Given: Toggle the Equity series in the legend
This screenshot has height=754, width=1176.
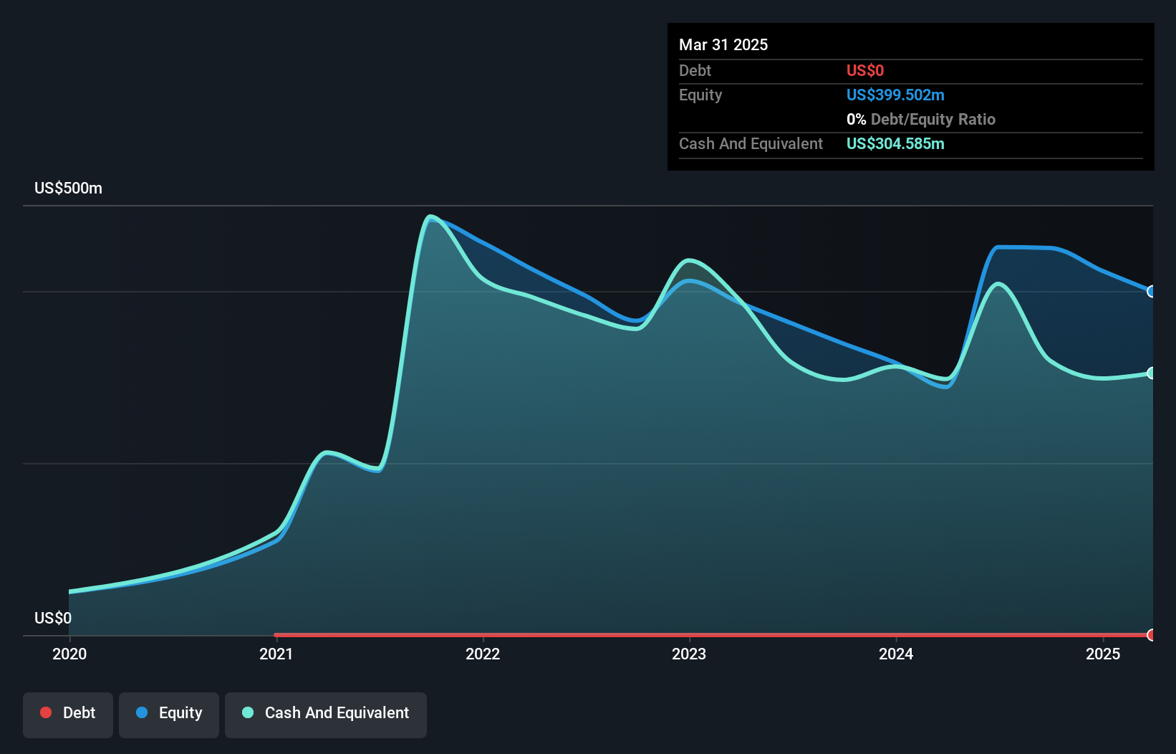Looking at the screenshot, I should pyautogui.click(x=169, y=715).
